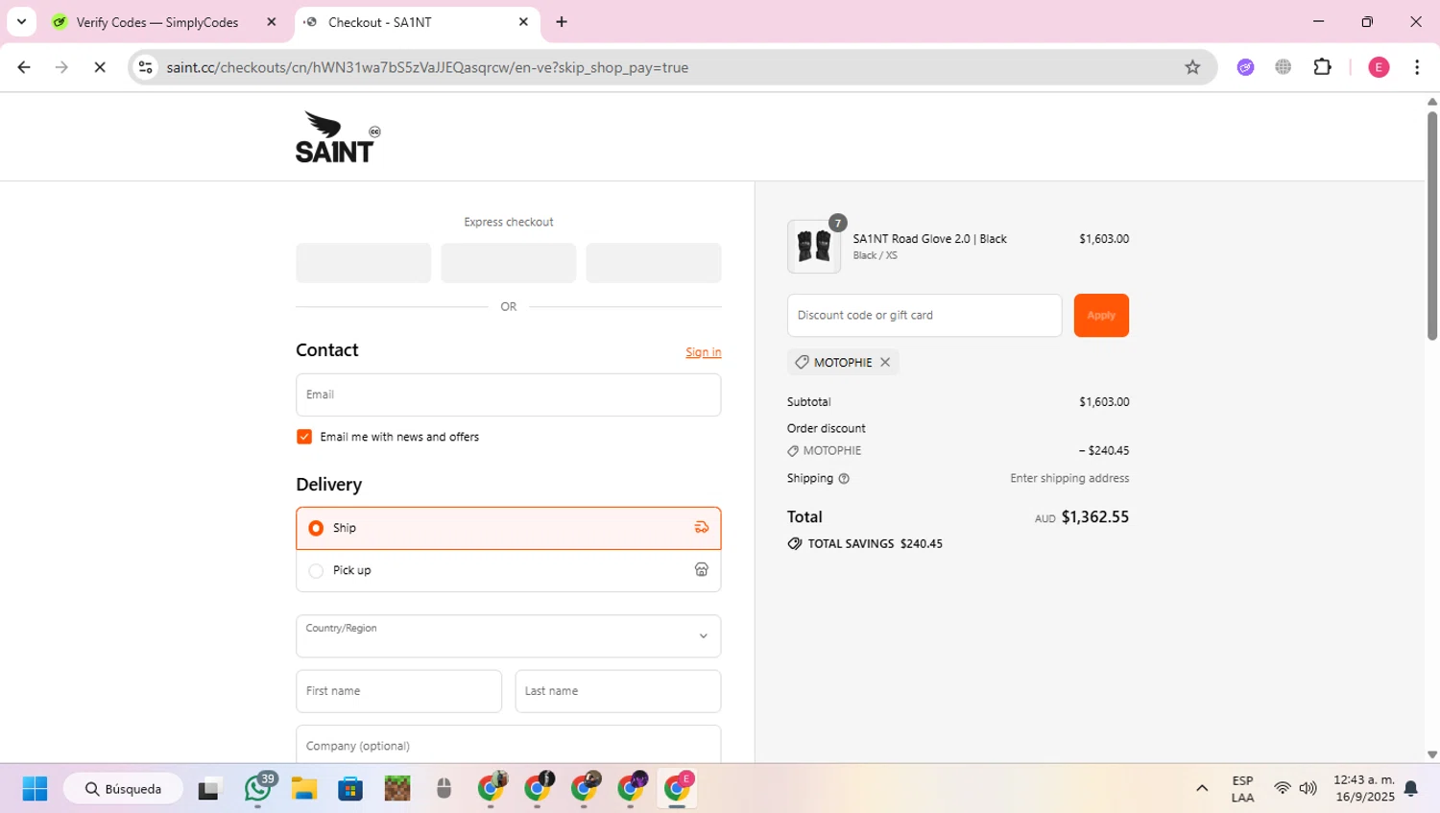The width and height of the screenshot is (1440, 813).
Task: Open the ESP LAA language indicator
Action: [1242, 789]
